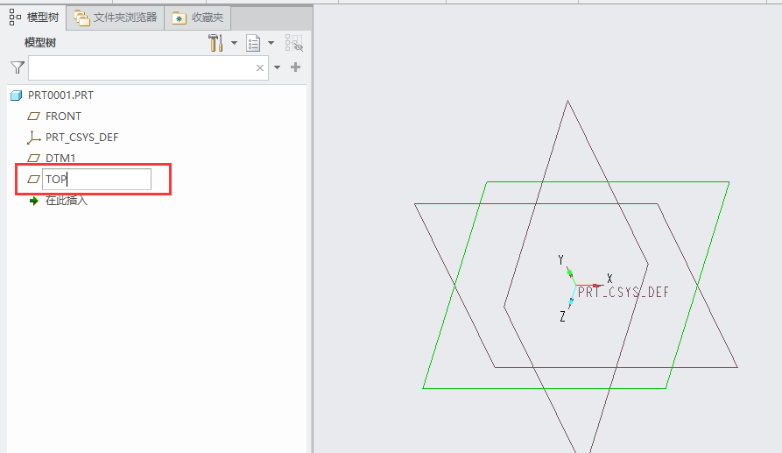The image size is (782, 453).
Task: Click the filter funnel icon
Action: tap(18, 67)
